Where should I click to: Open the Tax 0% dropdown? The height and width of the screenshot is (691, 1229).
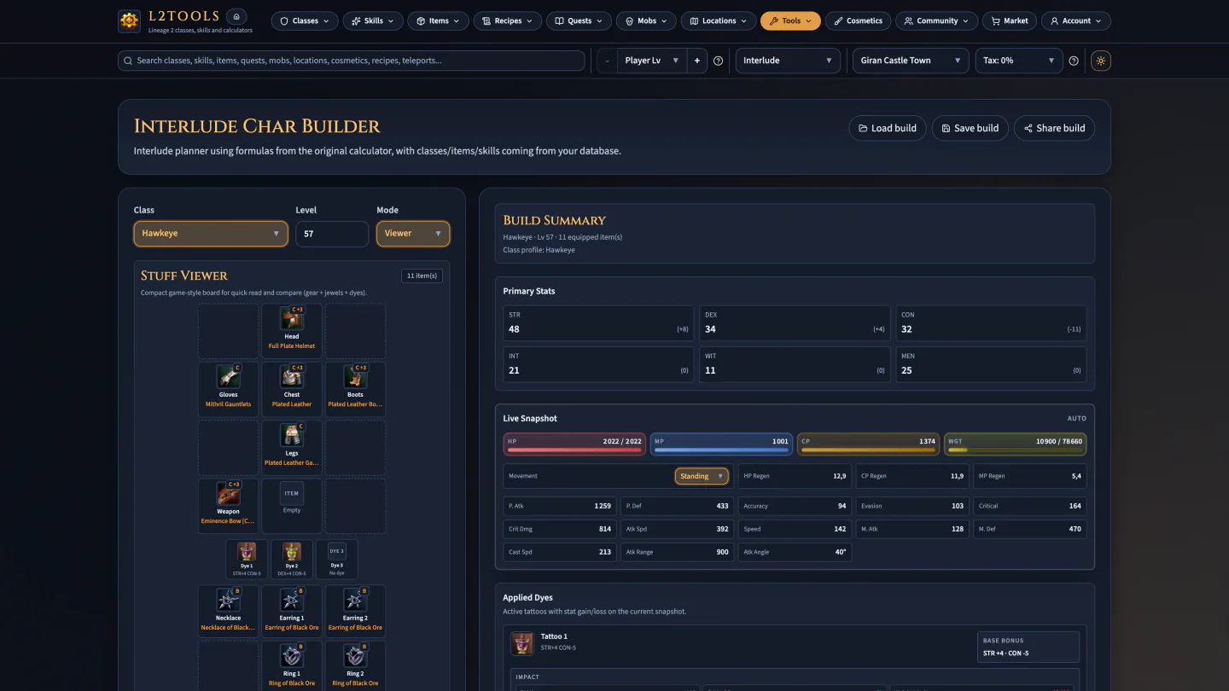1019,61
